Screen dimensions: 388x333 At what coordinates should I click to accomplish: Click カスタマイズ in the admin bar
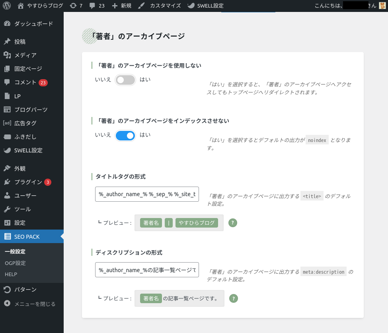click(165, 6)
